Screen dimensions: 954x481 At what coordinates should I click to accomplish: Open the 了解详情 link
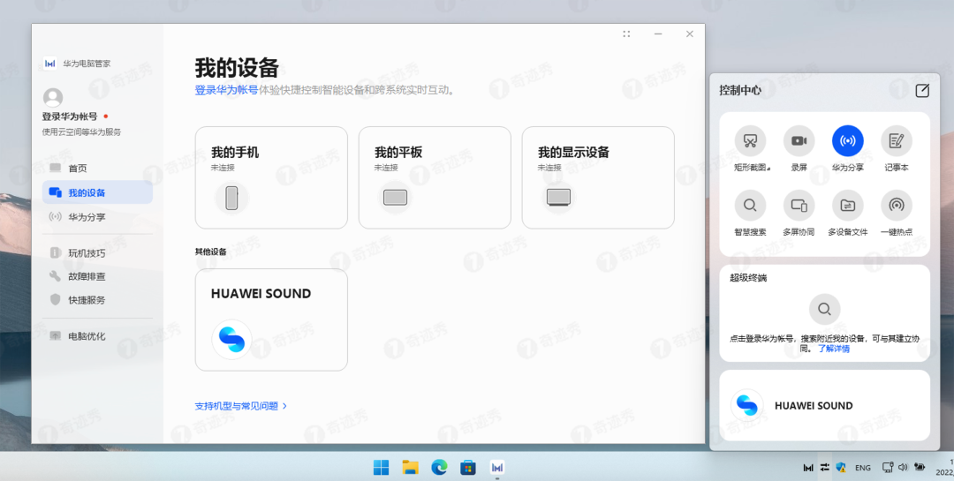(834, 349)
